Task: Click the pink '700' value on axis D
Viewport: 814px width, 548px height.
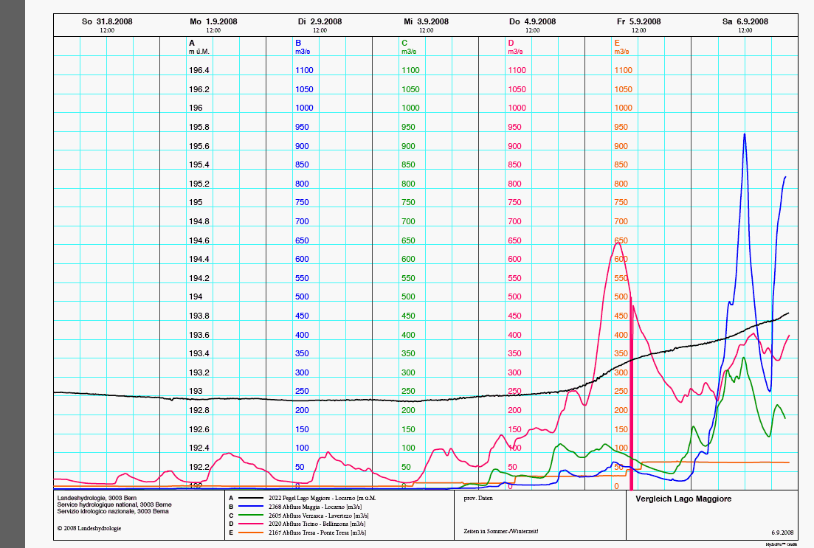Action: [x=515, y=221]
